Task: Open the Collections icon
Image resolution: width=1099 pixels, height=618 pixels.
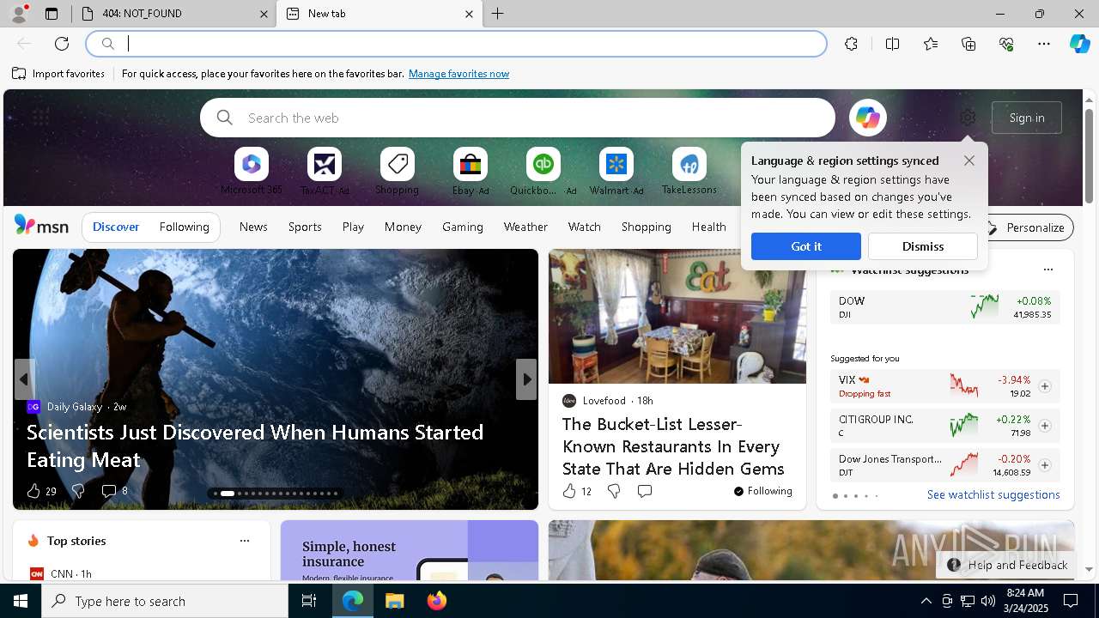Action: [x=968, y=44]
